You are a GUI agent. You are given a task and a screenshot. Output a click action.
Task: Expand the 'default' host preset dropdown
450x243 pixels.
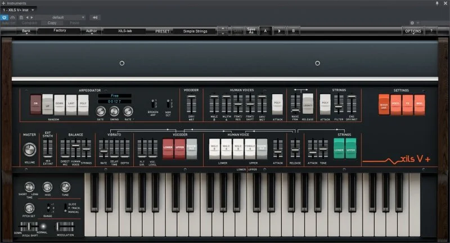pyautogui.click(x=60, y=17)
